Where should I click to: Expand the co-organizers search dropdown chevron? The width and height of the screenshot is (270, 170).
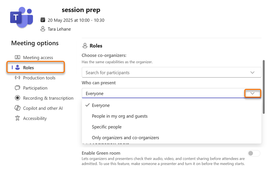252,72
